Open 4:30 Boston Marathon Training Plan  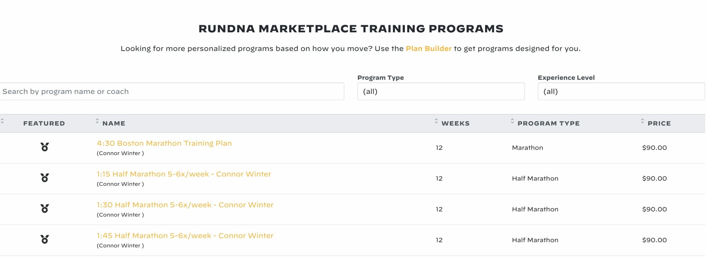click(164, 143)
